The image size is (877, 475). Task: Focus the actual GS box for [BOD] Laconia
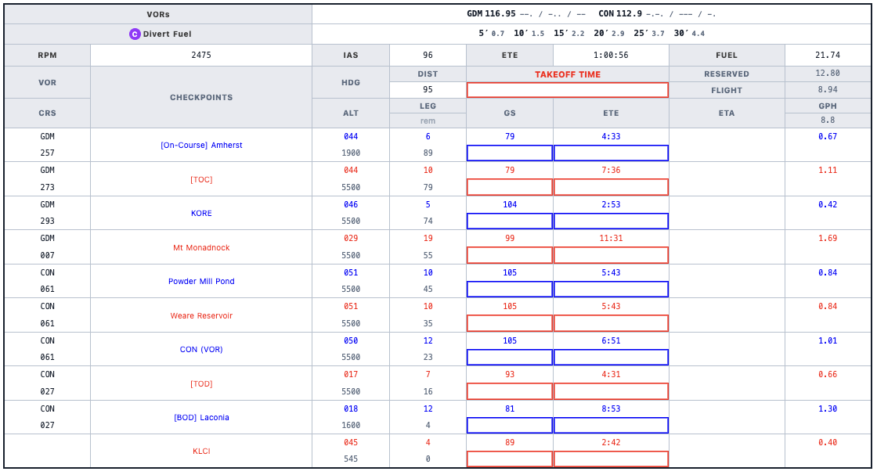tap(510, 426)
